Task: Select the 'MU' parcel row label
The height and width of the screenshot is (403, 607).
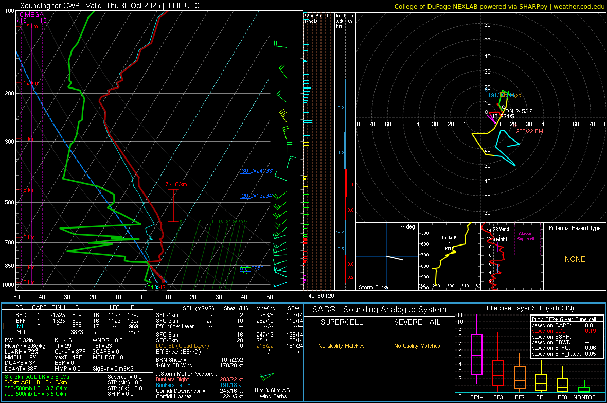Action: 21,332
